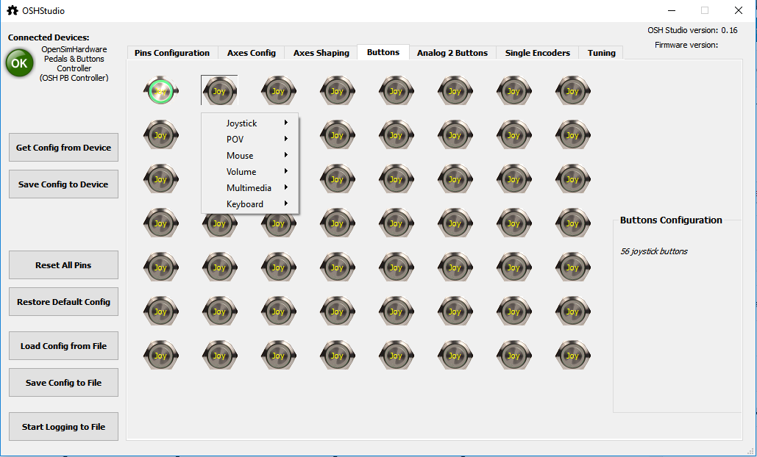This screenshot has width=757, height=457.
Task: Click the Get Config from Device button
Action: pyautogui.click(x=63, y=148)
